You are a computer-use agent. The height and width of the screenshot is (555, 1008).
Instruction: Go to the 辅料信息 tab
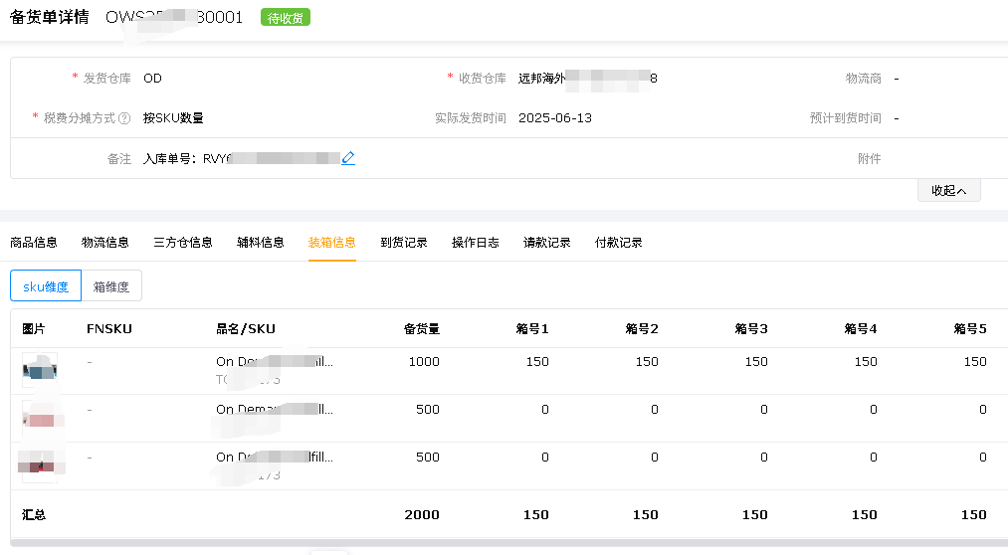click(261, 243)
